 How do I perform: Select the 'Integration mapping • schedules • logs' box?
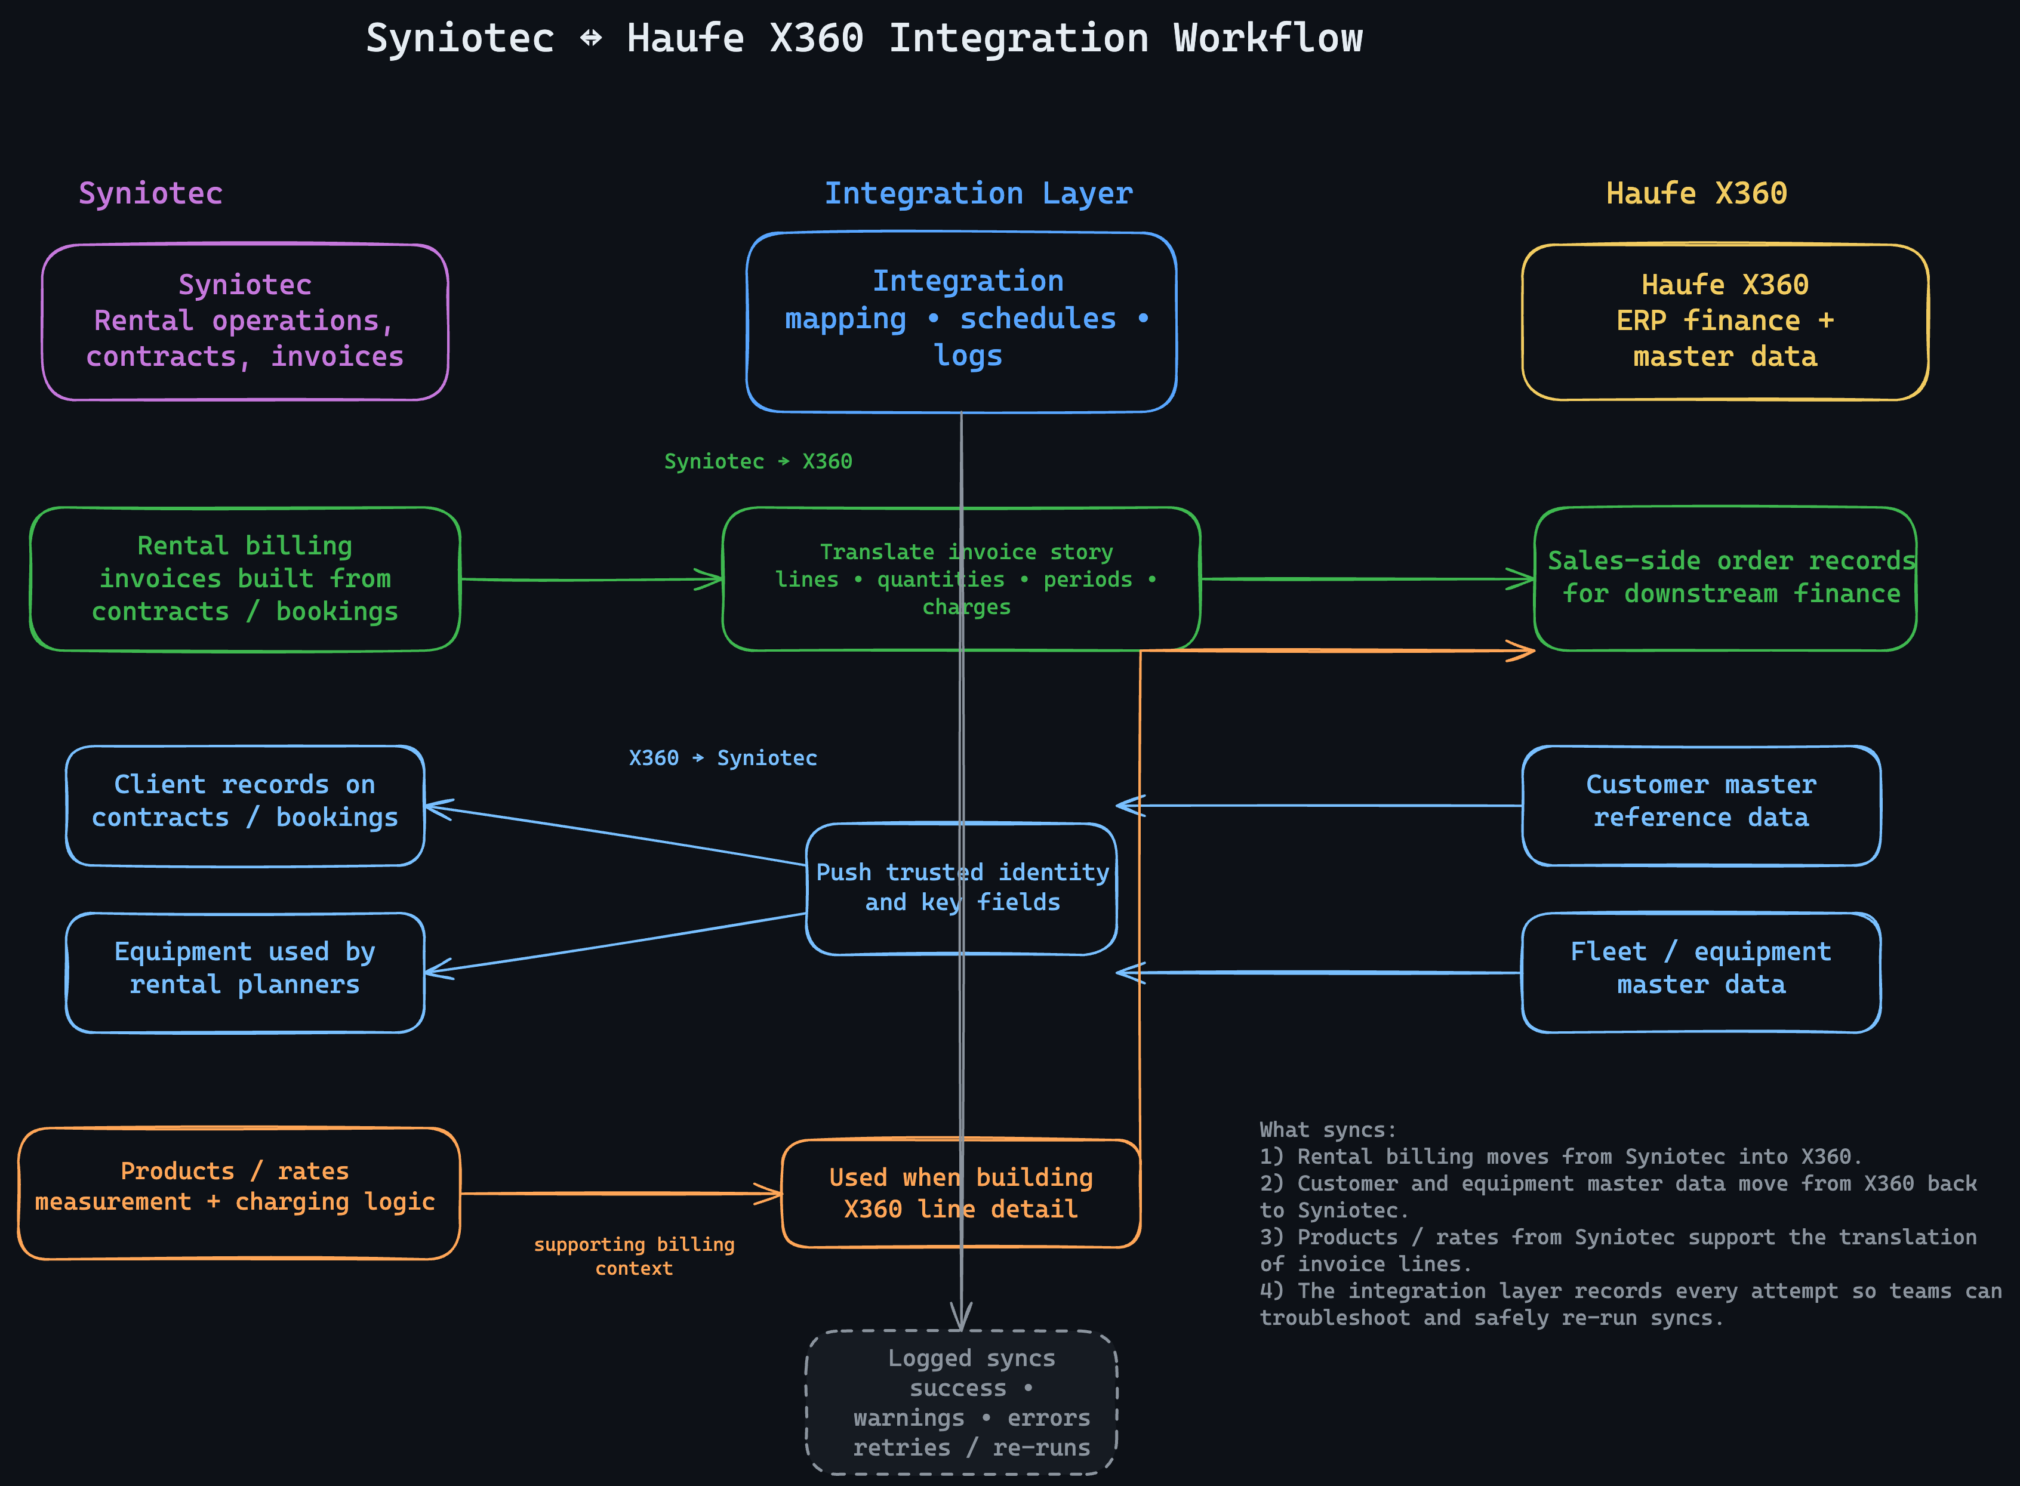961,322
